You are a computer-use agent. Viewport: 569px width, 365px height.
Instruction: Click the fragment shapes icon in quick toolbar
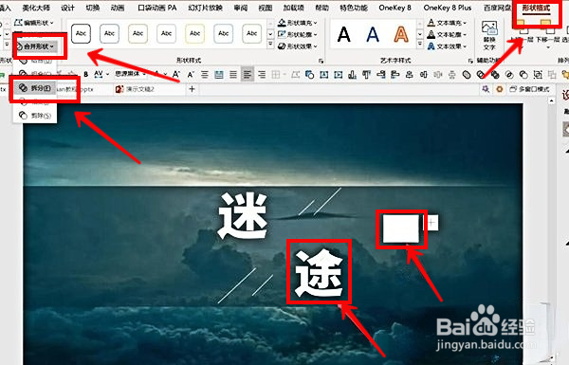tap(495, 75)
